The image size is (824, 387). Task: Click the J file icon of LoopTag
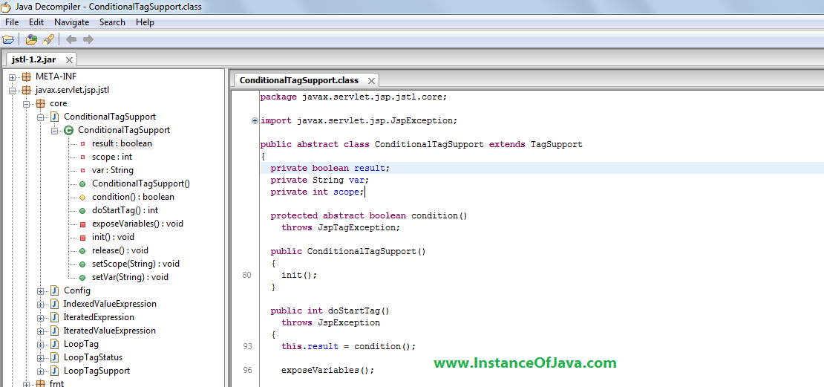(54, 345)
